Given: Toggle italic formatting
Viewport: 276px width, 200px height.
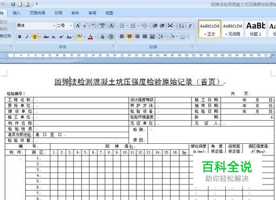Looking at the screenshot, I should (27, 37).
